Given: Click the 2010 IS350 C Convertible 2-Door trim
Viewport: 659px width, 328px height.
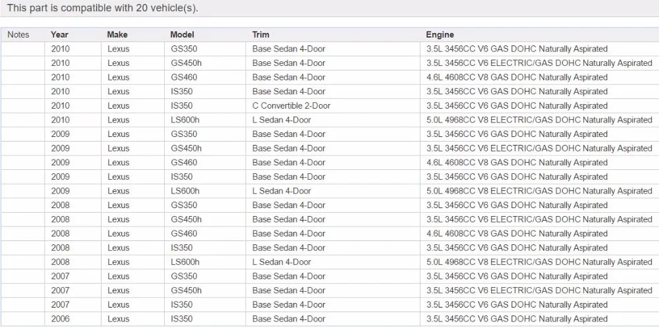Looking at the screenshot, I should tap(291, 105).
